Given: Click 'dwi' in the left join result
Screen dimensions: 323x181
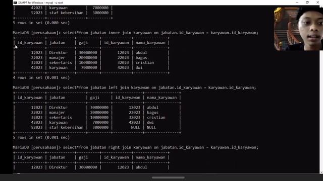Looking at the screenshot, I should pos(150,122).
